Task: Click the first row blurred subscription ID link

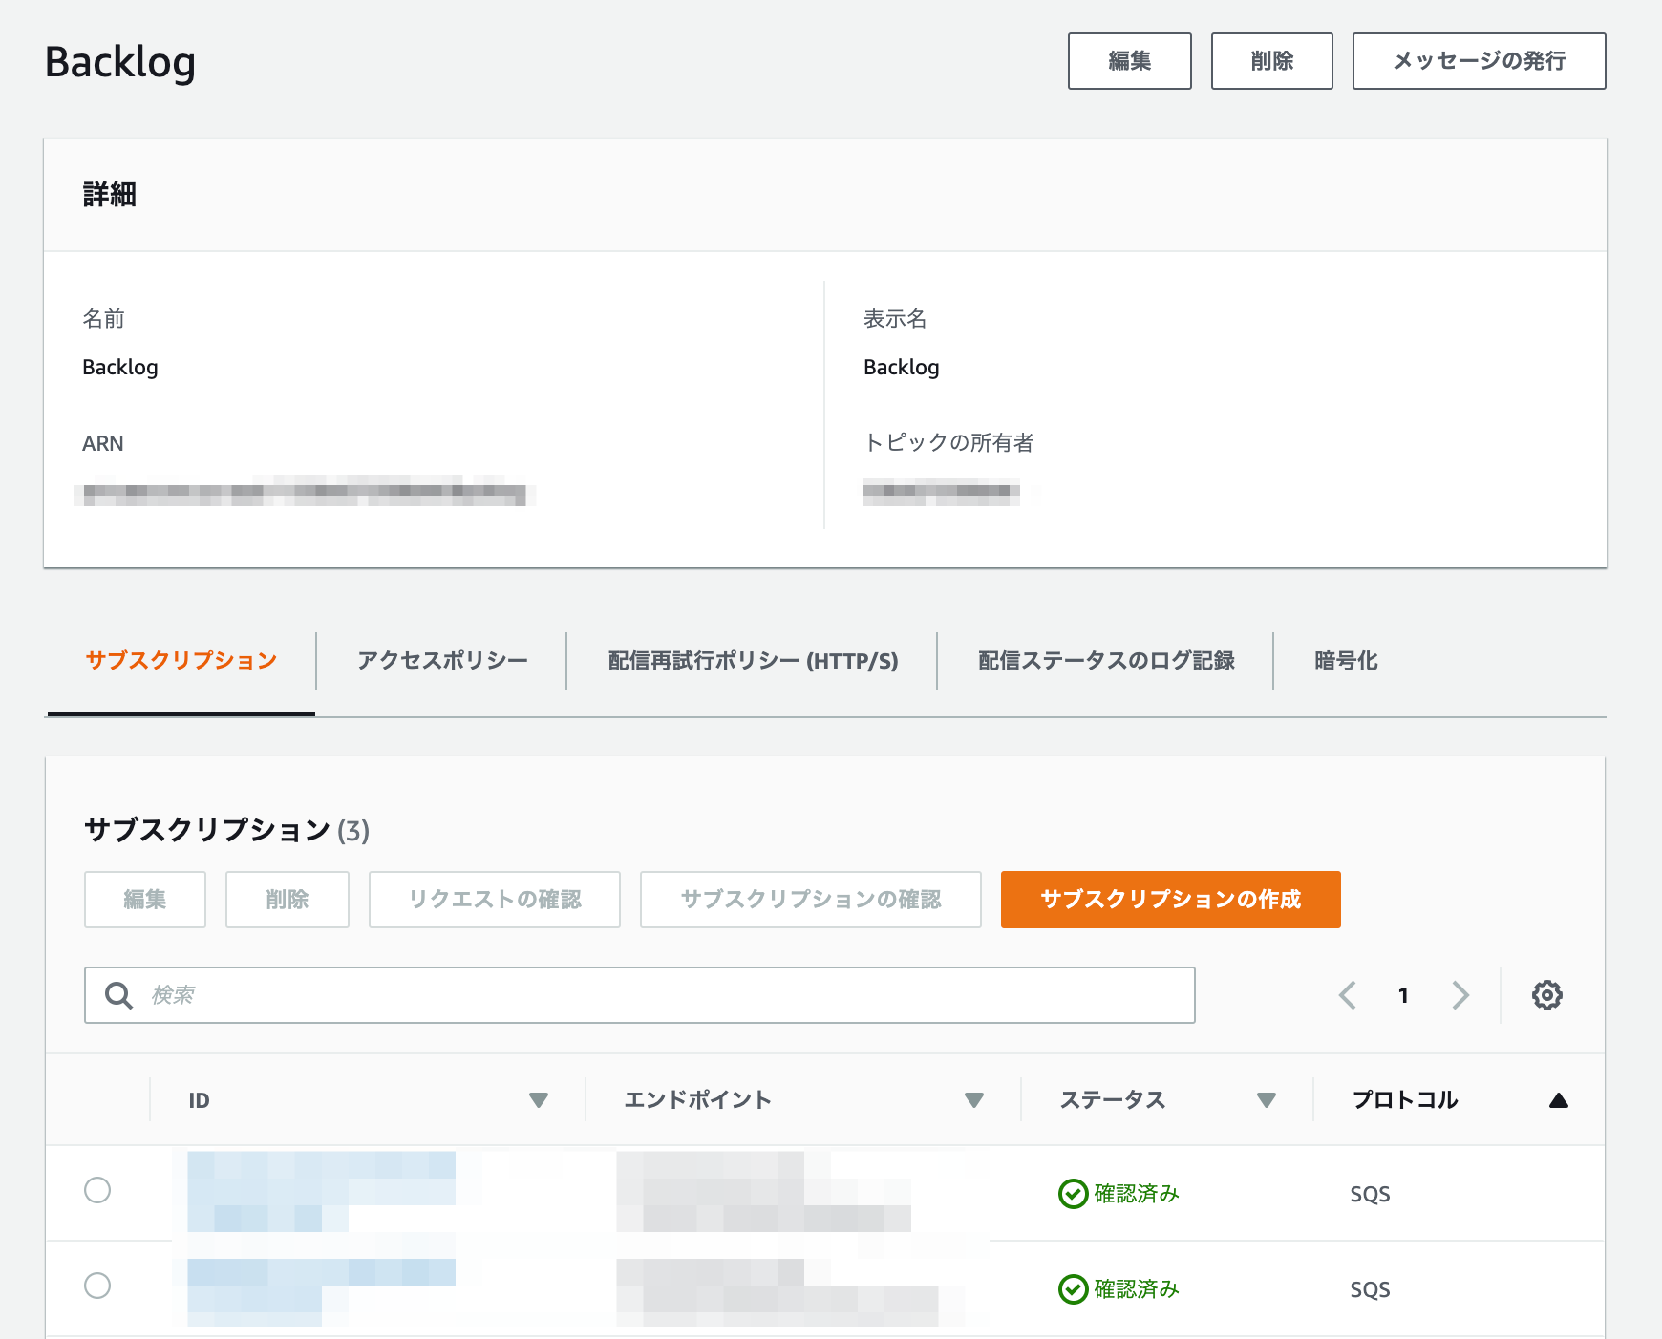Action: pyautogui.click(x=321, y=1192)
